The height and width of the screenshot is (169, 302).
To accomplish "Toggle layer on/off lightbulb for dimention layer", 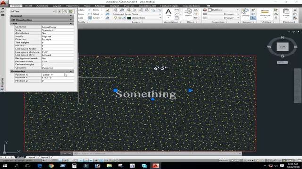I will [115, 18].
